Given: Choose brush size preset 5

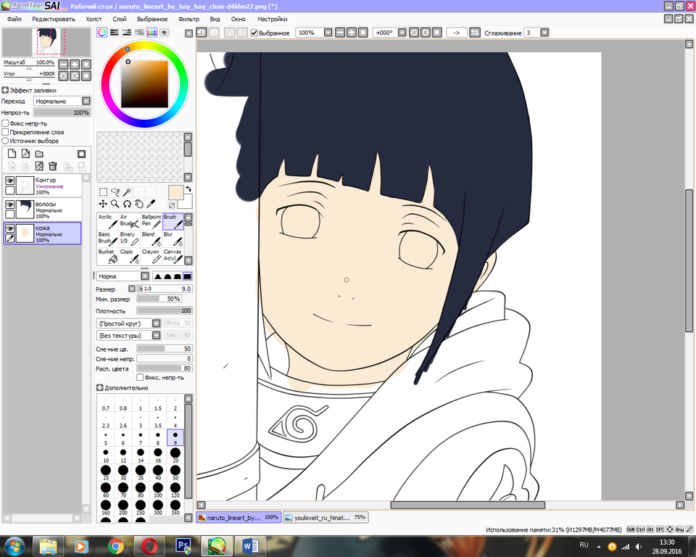Looking at the screenshot, I should tap(106, 438).
